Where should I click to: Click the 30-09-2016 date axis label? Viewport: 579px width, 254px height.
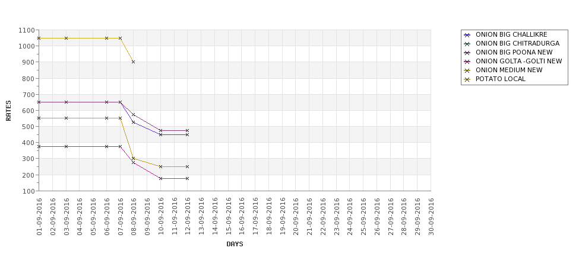click(431, 217)
